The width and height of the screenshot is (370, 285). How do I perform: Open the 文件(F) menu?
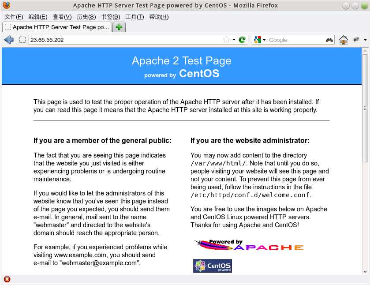click(14, 17)
